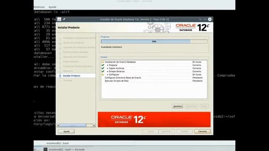Select the Resumen step in sidebar
269x151 pixels.
click(x=68, y=71)
